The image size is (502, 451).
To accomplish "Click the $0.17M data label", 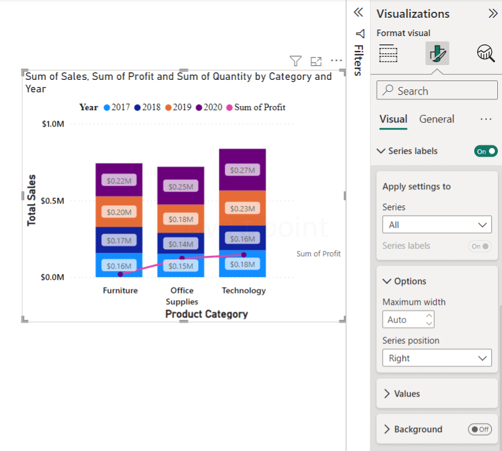I will point(119,240).
